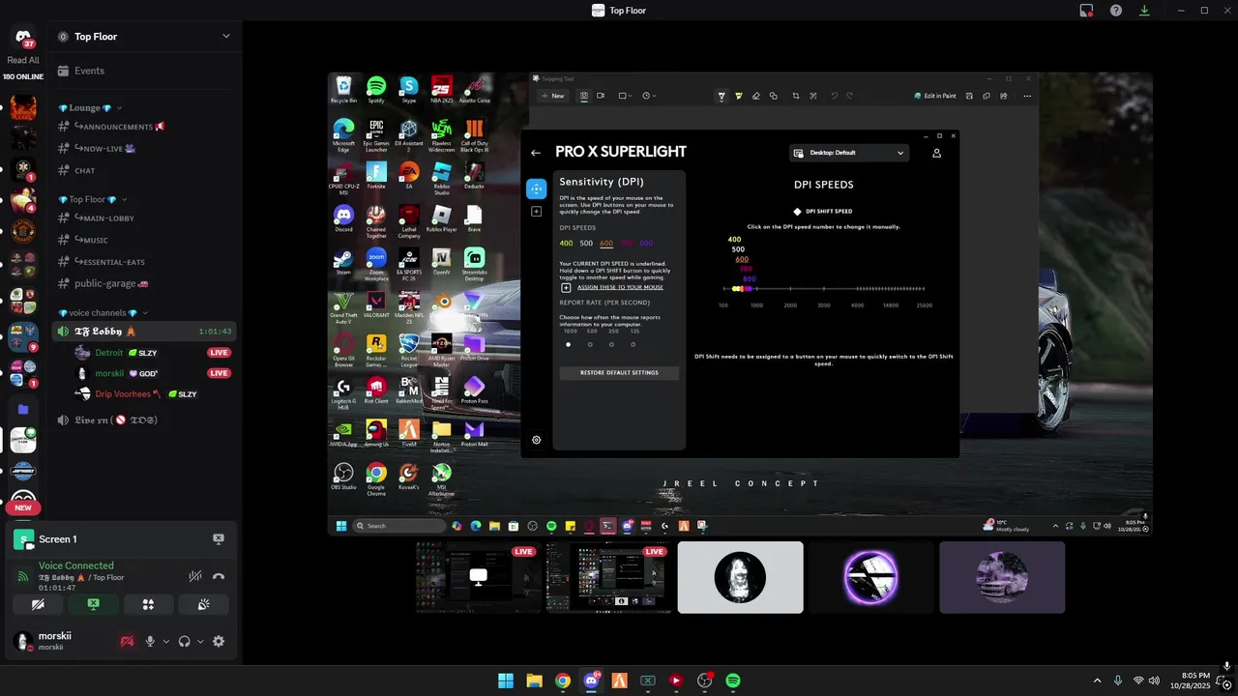Open the server folder icon in server list
This screenshot has height=696, width=1238.
(x=23, y=409)
